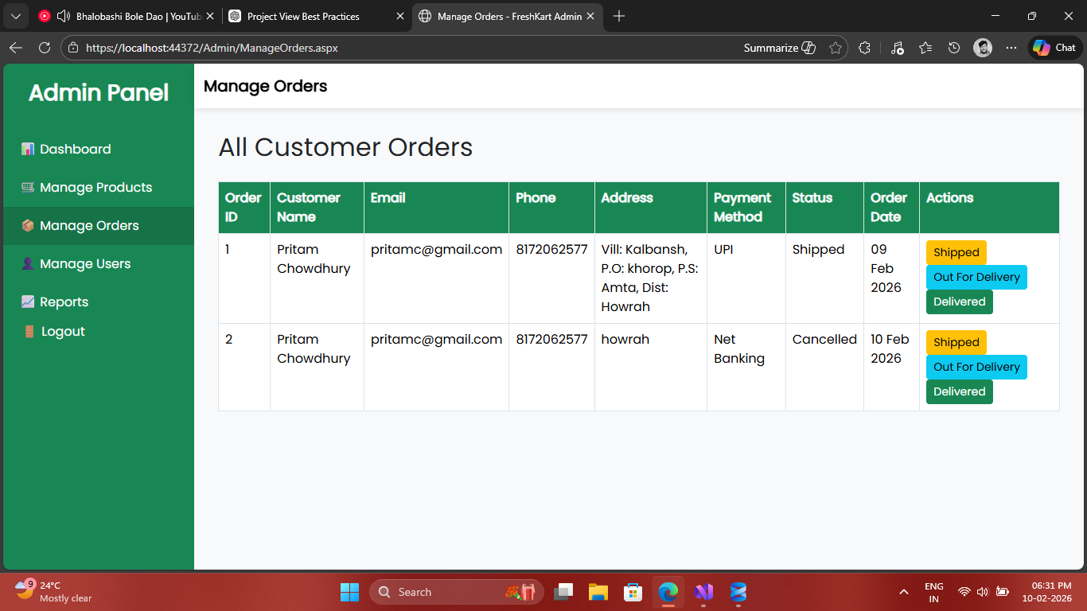This screenshot has width=1087, height=611.
Task: Click the browser address bar URL
Action: (x=212, y=48)
